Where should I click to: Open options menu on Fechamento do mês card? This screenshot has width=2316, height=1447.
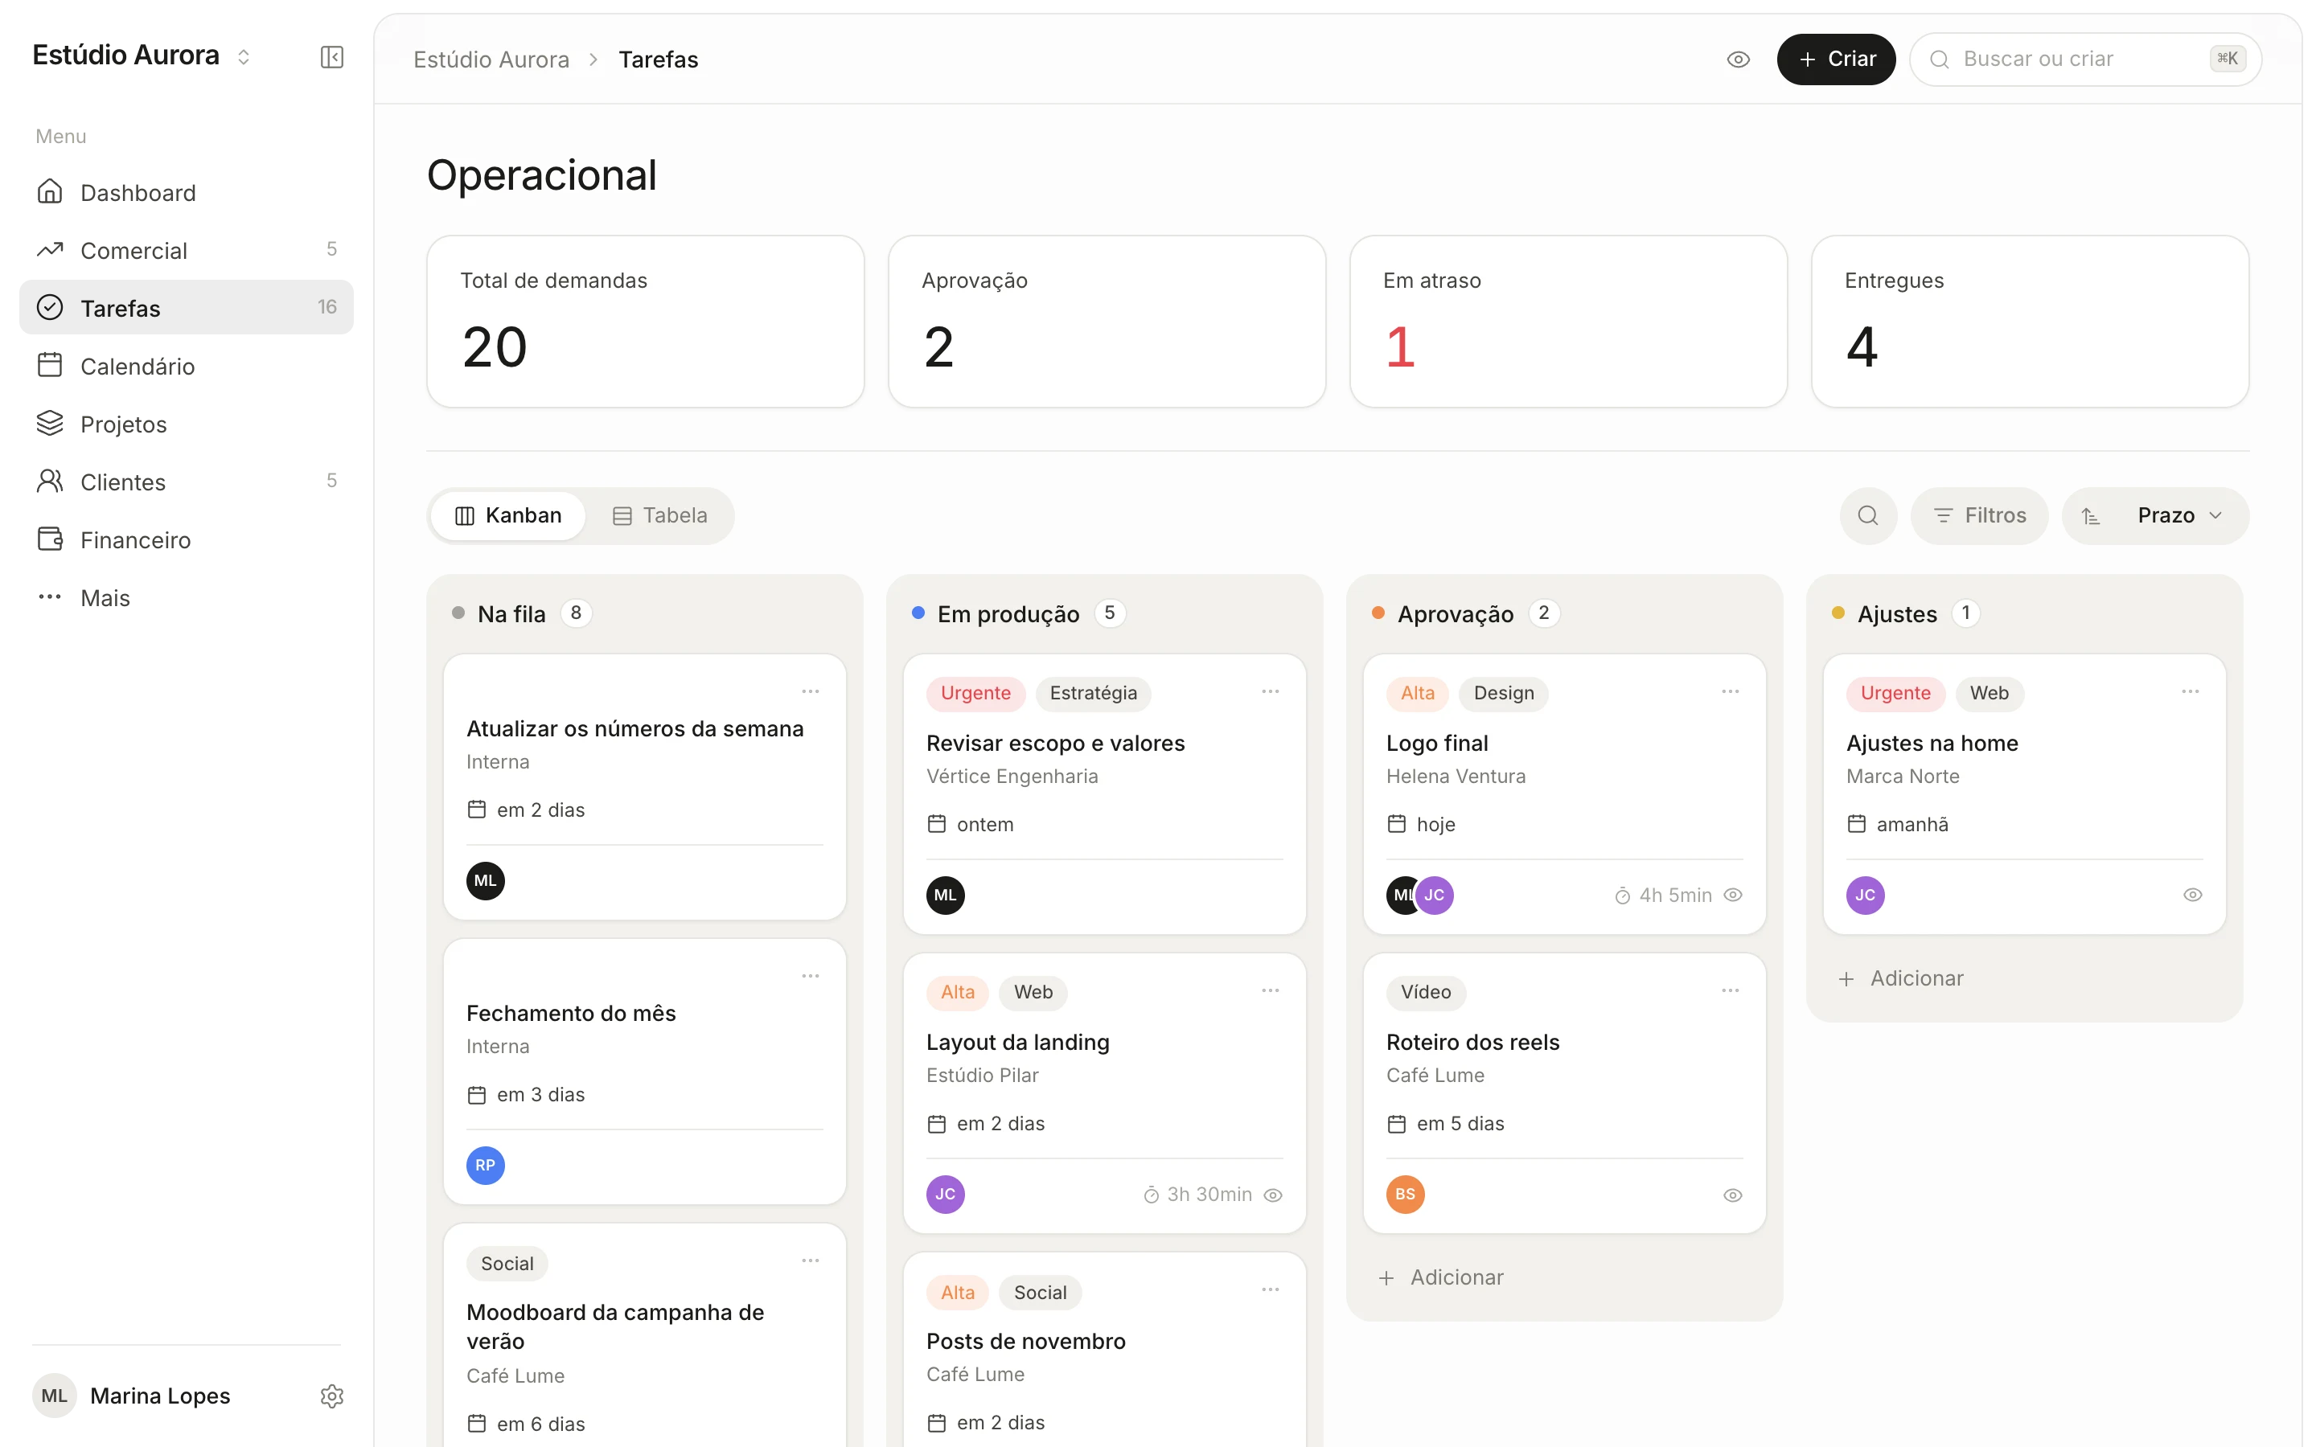[810, 975]
